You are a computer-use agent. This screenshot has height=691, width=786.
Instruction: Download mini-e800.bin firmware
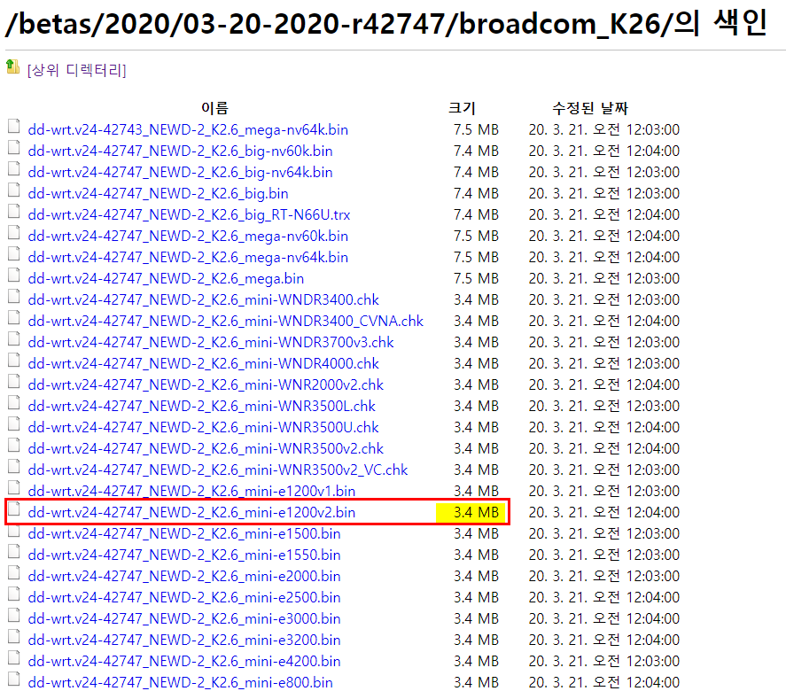pyautogui.click(x=181, y=682)
